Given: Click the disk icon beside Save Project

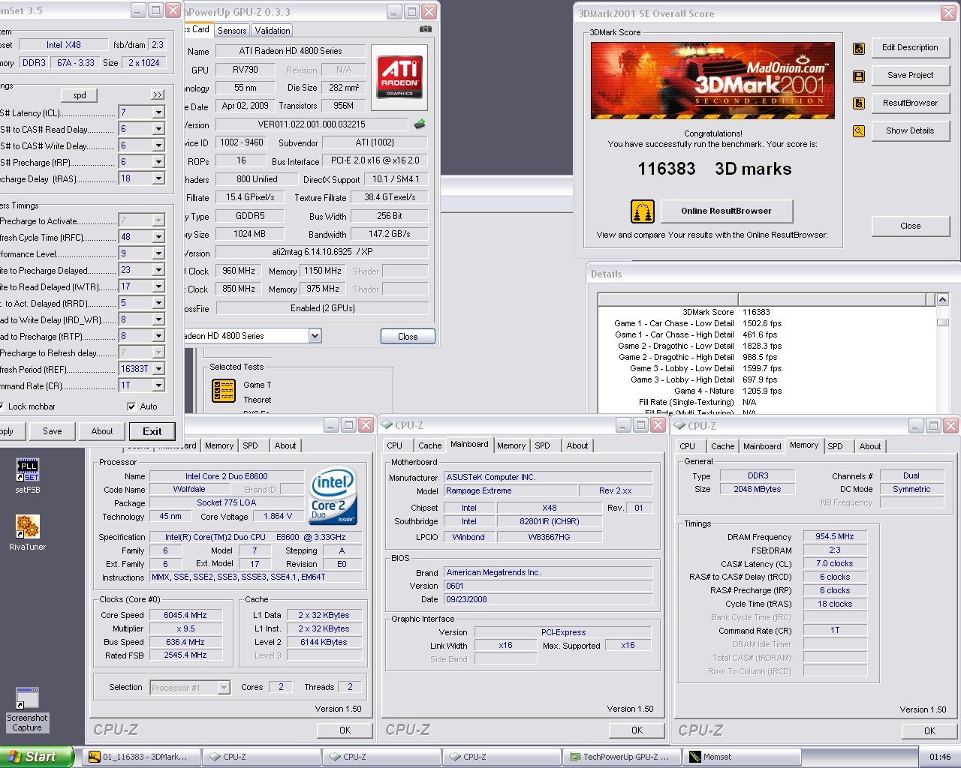Looking at the screenshot, I should [859, 76].
